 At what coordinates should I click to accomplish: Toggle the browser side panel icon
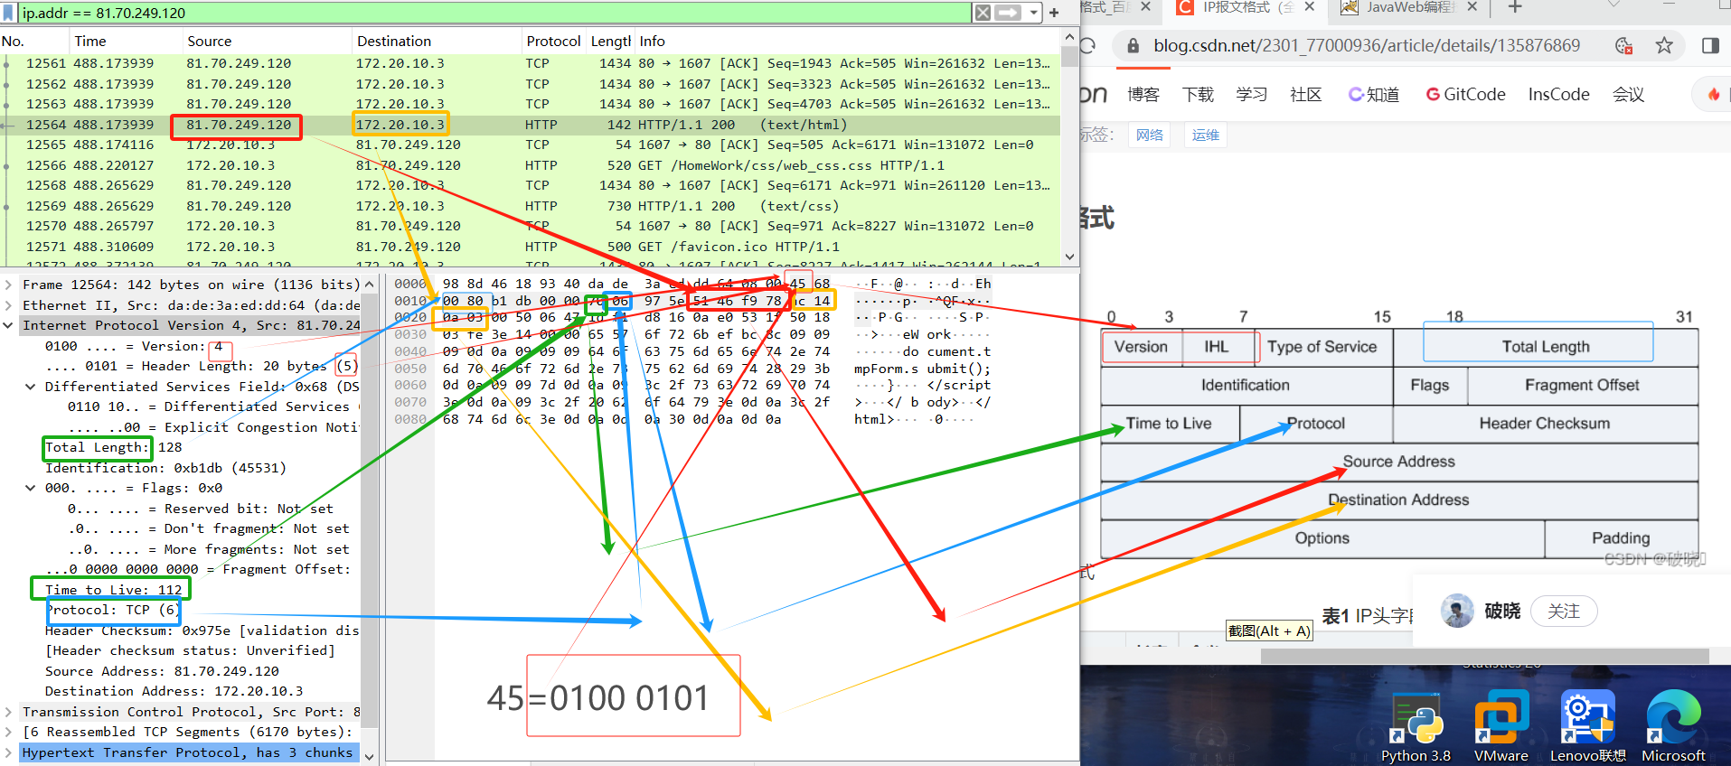coord(1710,45)
